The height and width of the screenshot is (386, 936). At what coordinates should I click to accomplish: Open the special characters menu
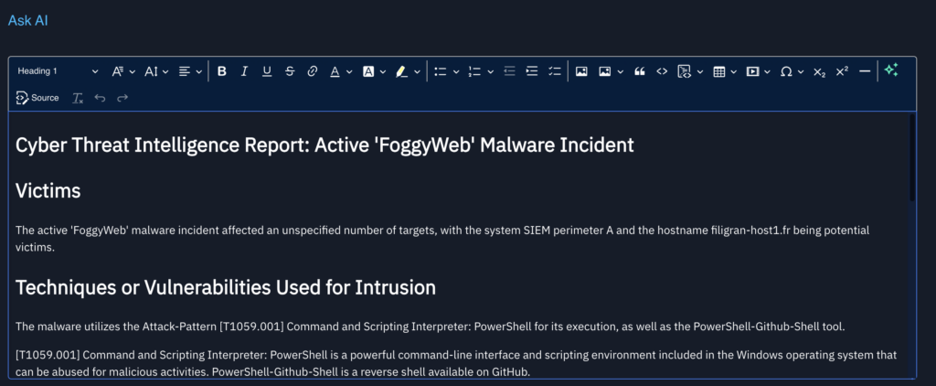(792, 71)
